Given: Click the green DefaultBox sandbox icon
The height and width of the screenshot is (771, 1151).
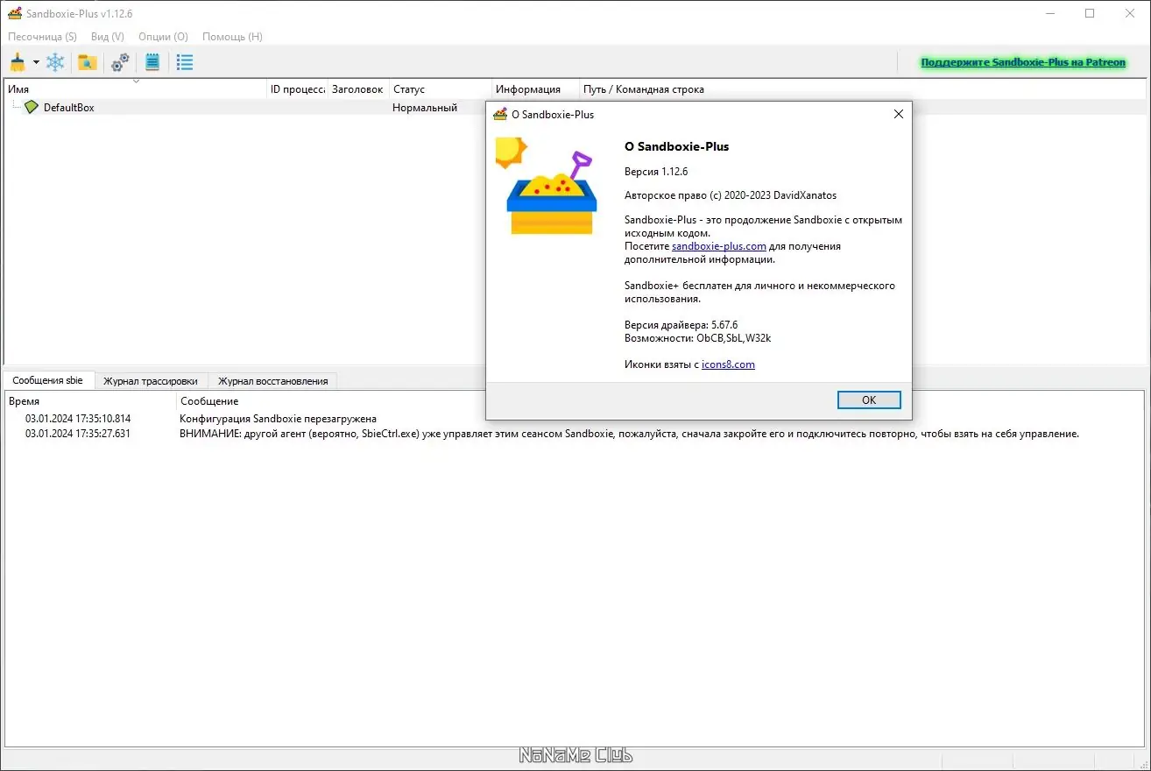Looking at the screenshot, I should [32, 107].
